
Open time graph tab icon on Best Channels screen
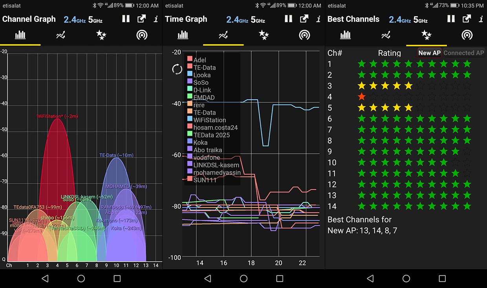[386, 35]
